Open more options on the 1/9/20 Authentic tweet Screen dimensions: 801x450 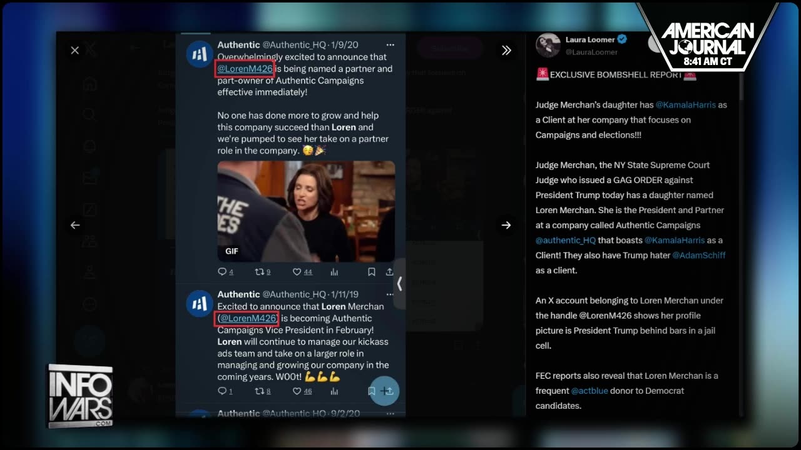click(x=390, y=45)
